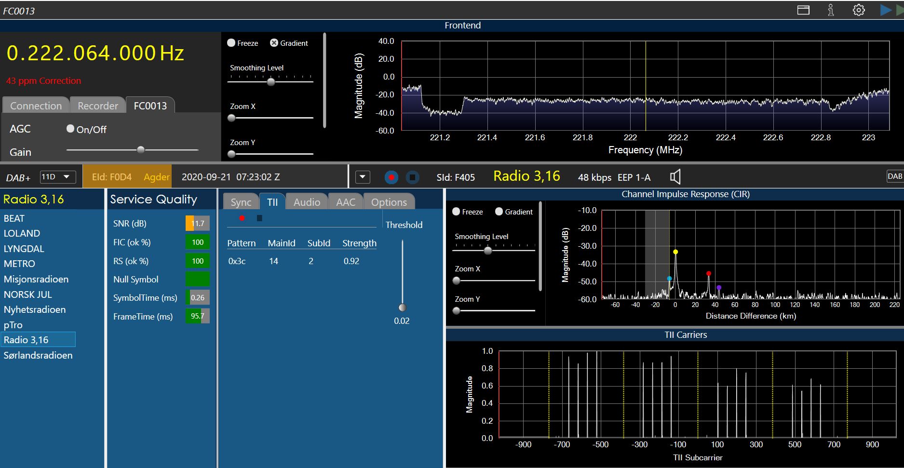Open the Recorder tab
The width and height of the screenshot is (904, 468).
point(98,106)
